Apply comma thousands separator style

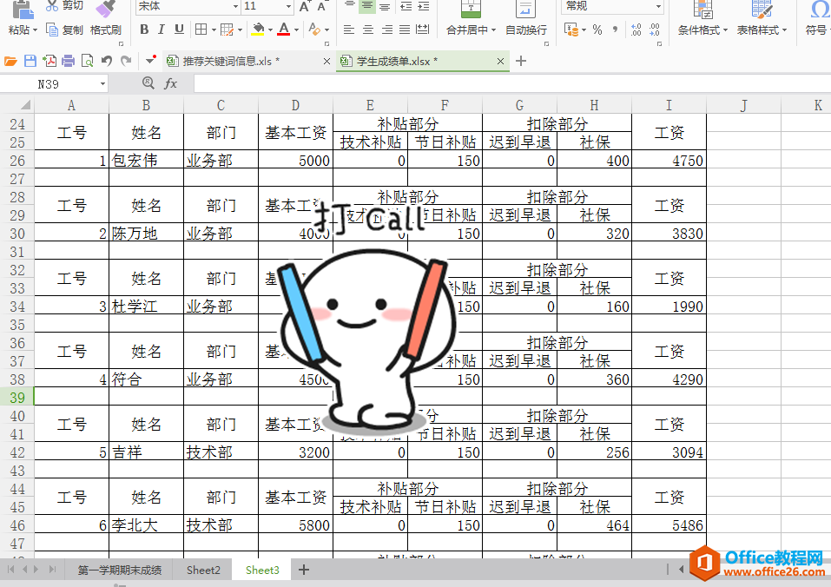click(615, 30)
